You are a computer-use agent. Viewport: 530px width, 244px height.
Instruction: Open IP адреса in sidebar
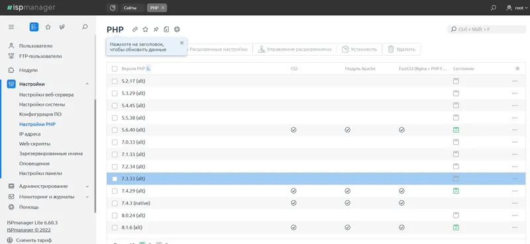tap(30, 134)
